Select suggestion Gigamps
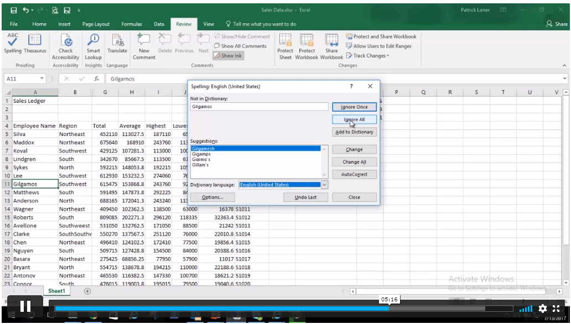The height and width of the screenshot is (324, 571). pos(256,154)
